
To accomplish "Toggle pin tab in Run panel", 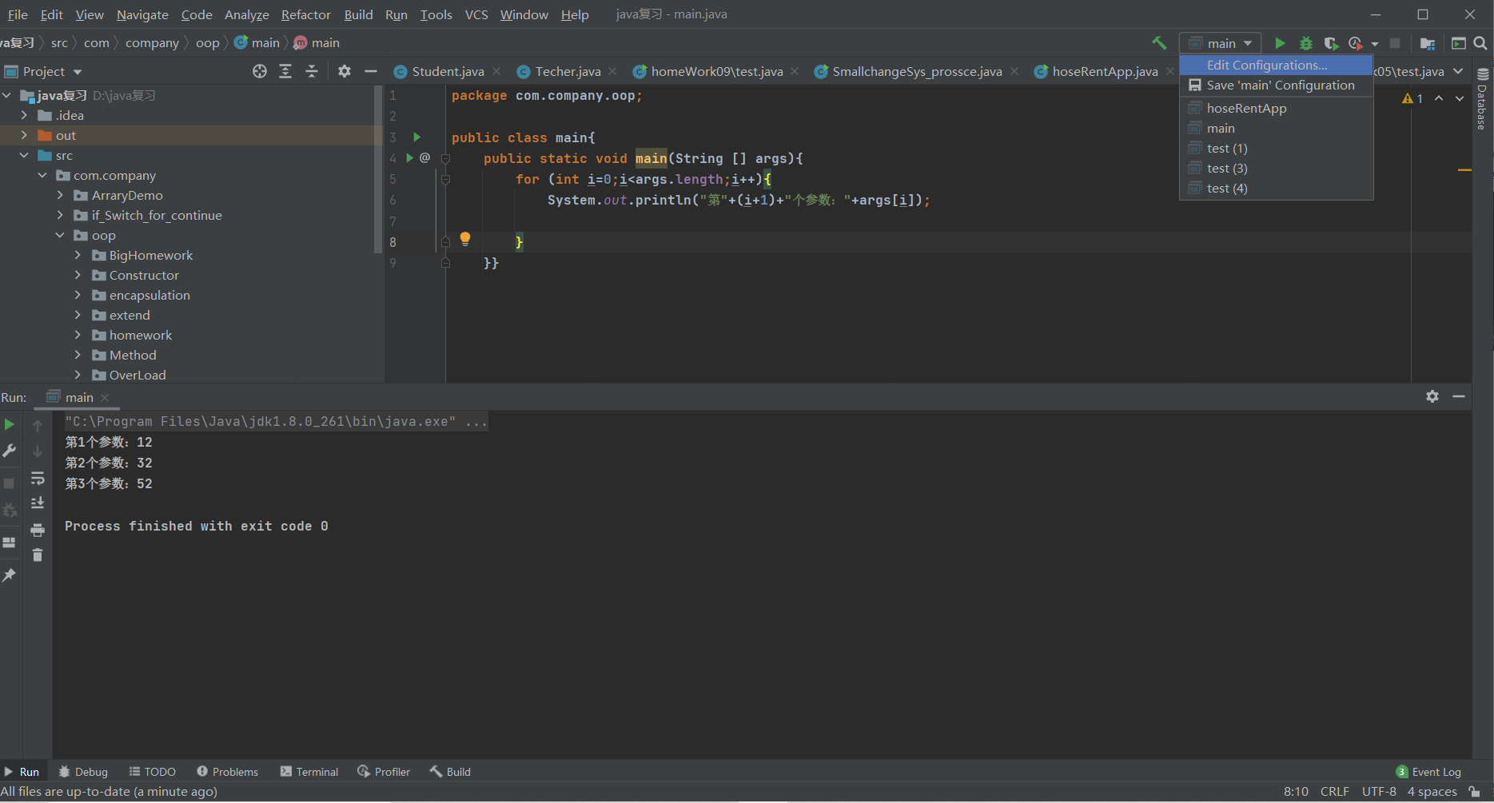I will (x=10, y=575).
